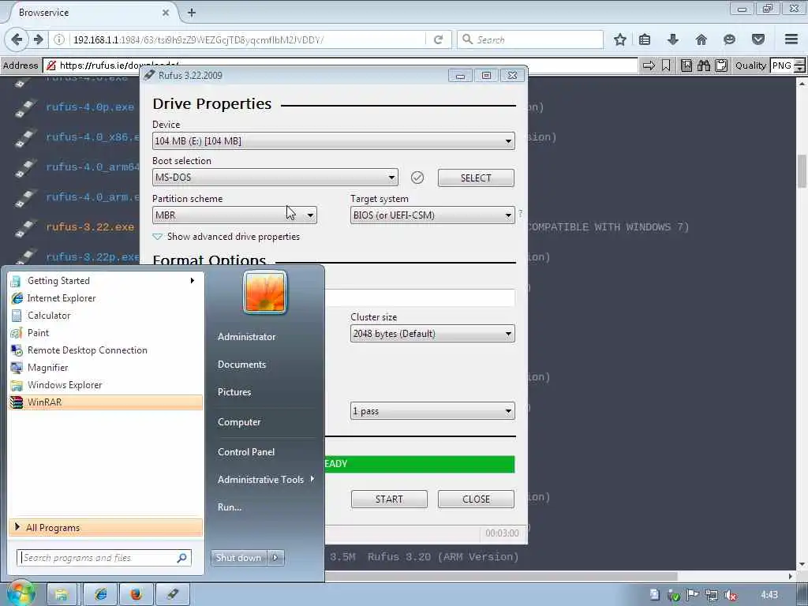Open the rufus-4.0p.exe link
The width and height of the screenshot is (808, 606).
90,107
